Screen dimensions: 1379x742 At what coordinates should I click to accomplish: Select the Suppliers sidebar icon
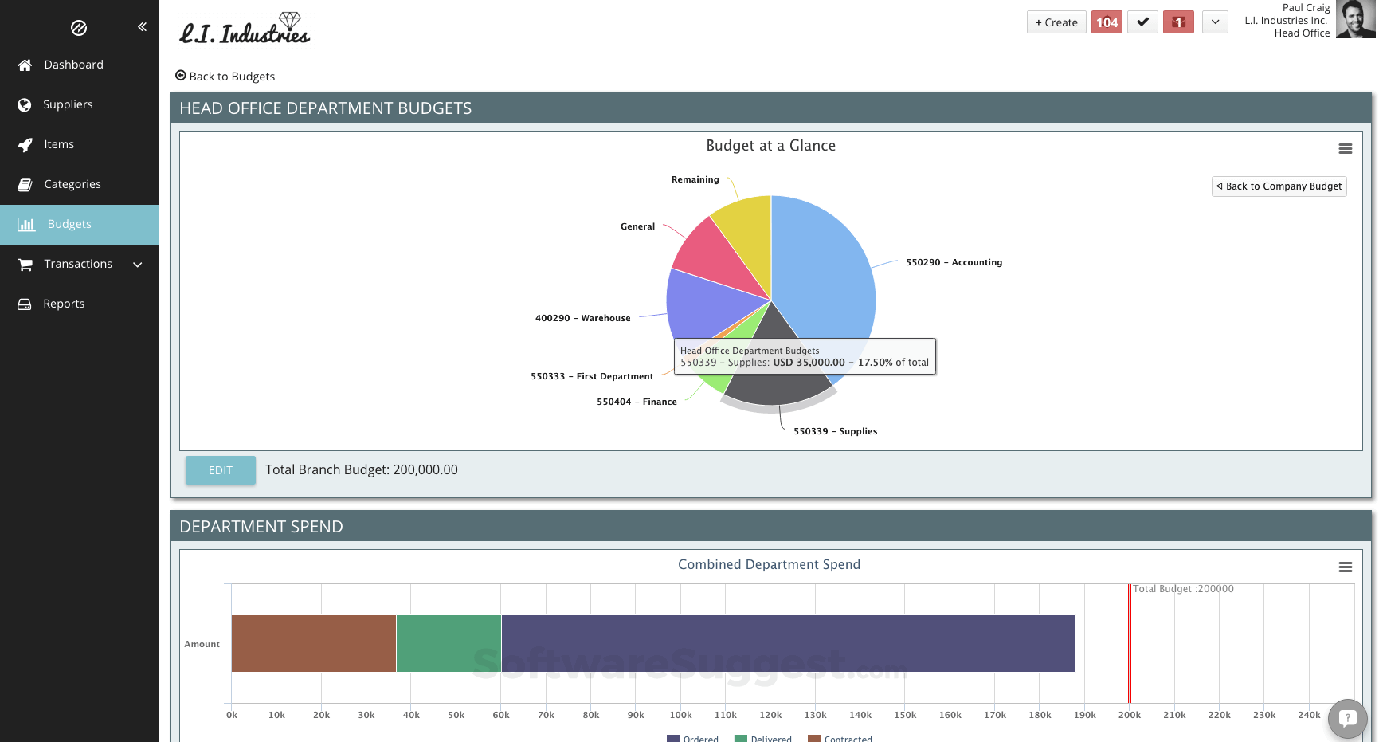(x=26, y=104)
